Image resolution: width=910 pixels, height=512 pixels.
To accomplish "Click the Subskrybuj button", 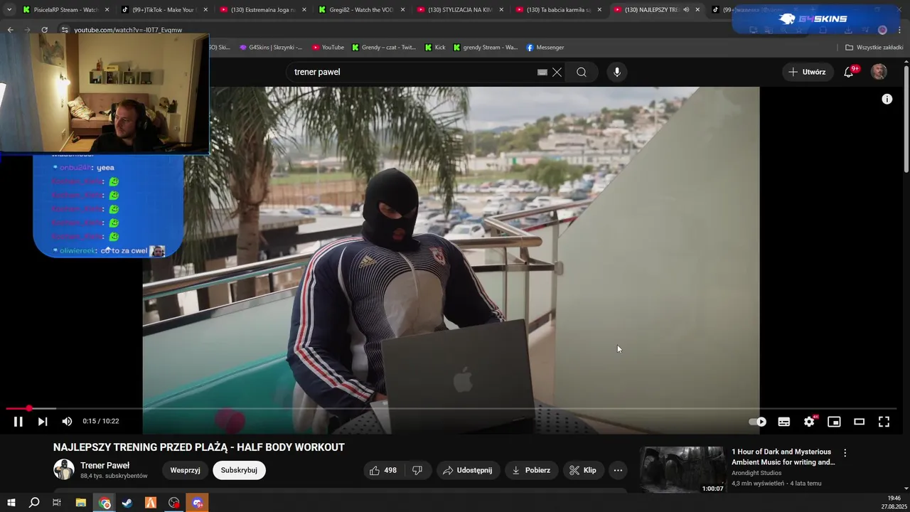I will (x=239, y=470).
